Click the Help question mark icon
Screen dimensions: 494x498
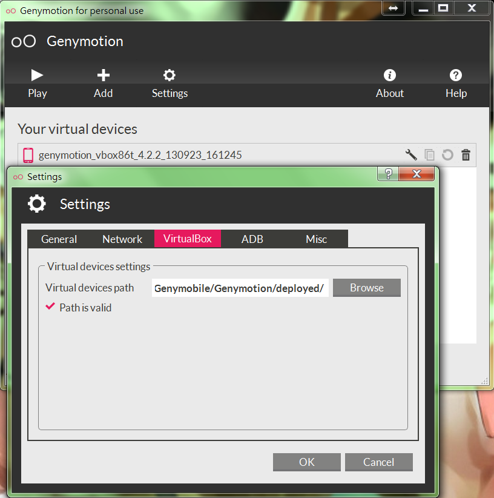tap(456, 83)
